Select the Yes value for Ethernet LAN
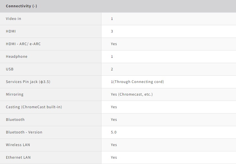This screenshot has height=164, width=236. click(114, 158)
